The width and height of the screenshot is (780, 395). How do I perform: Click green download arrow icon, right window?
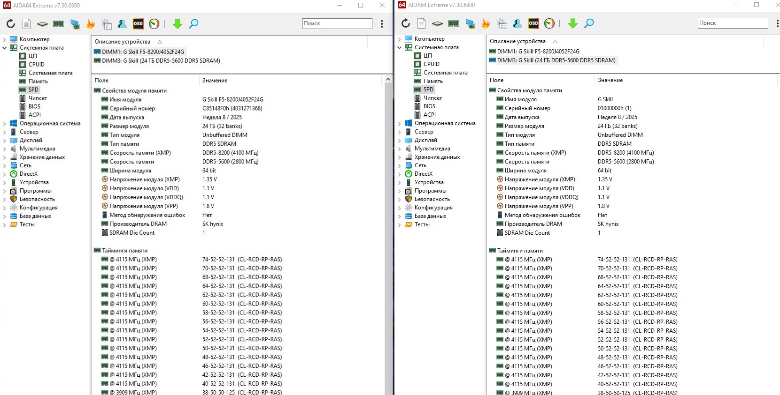pos(573,23)
